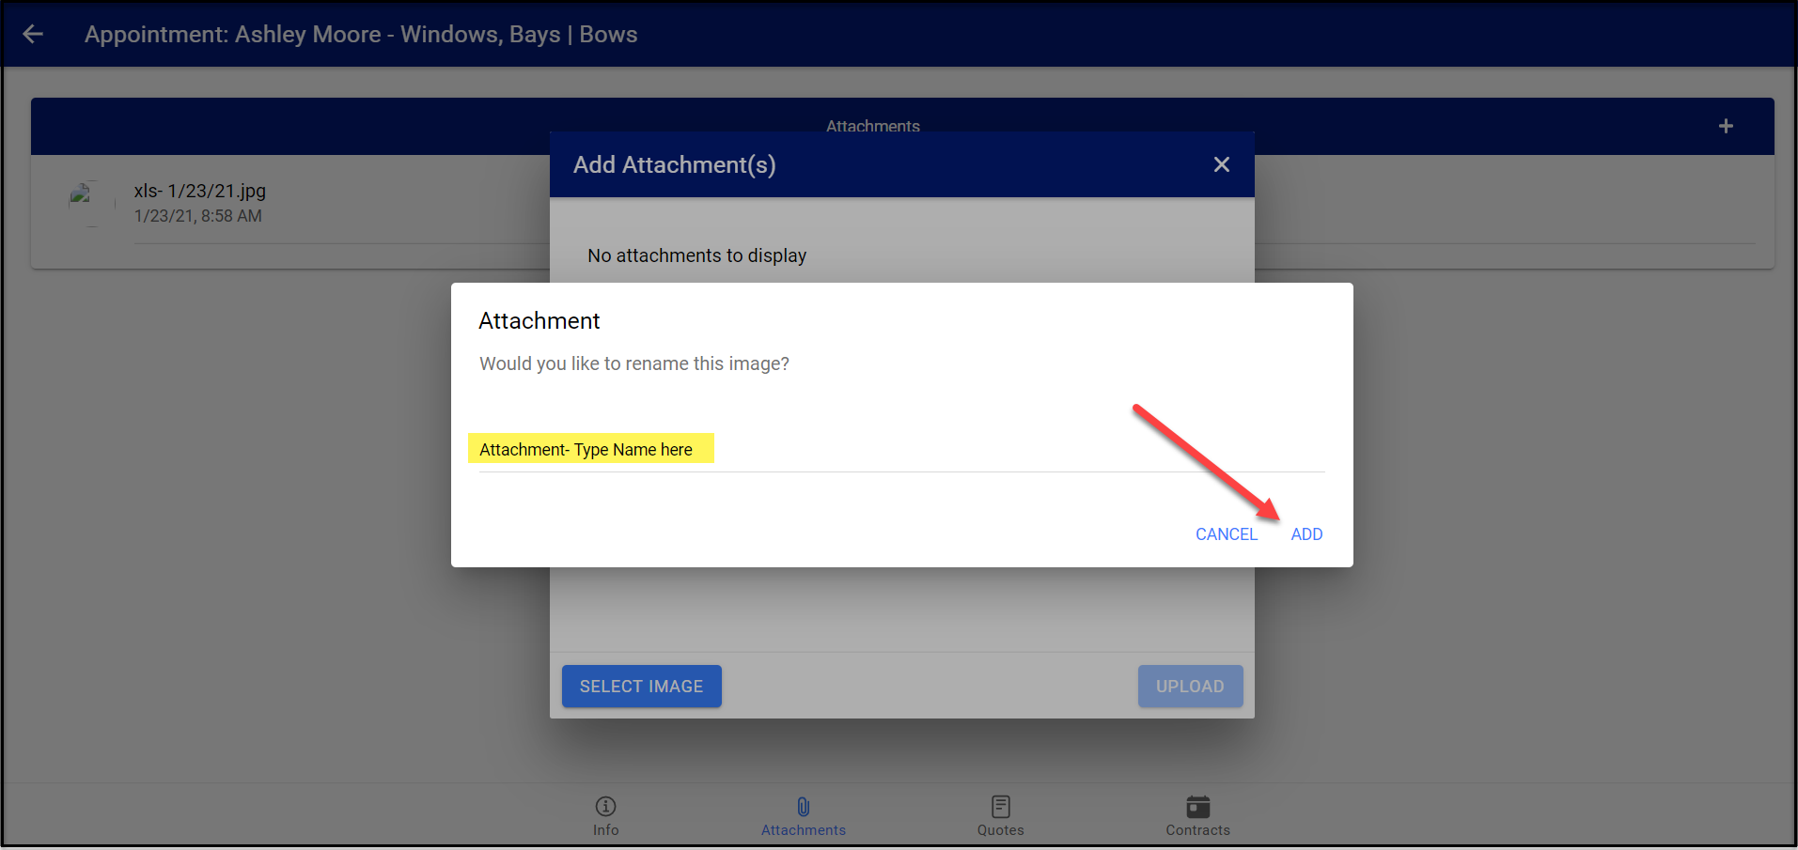This screenshot has width=1798, height=850.
Task: Click the attachment name input field
Action: point(901,450)
